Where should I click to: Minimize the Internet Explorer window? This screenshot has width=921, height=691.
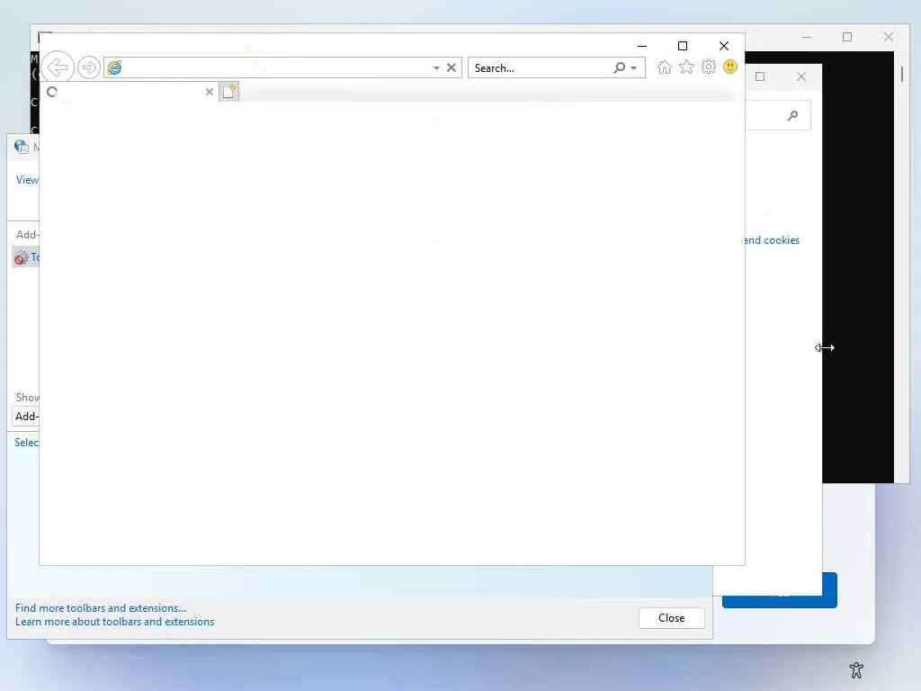642,46
